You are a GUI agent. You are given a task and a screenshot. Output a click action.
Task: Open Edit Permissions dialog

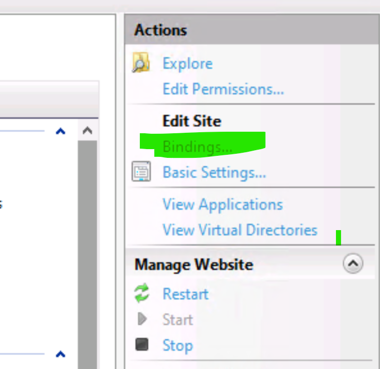[223, 89]
